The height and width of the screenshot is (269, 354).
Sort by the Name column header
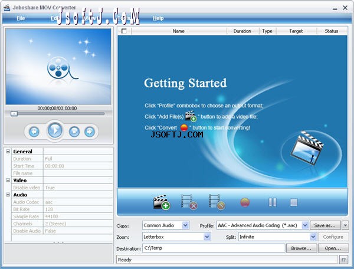point(179,31)
